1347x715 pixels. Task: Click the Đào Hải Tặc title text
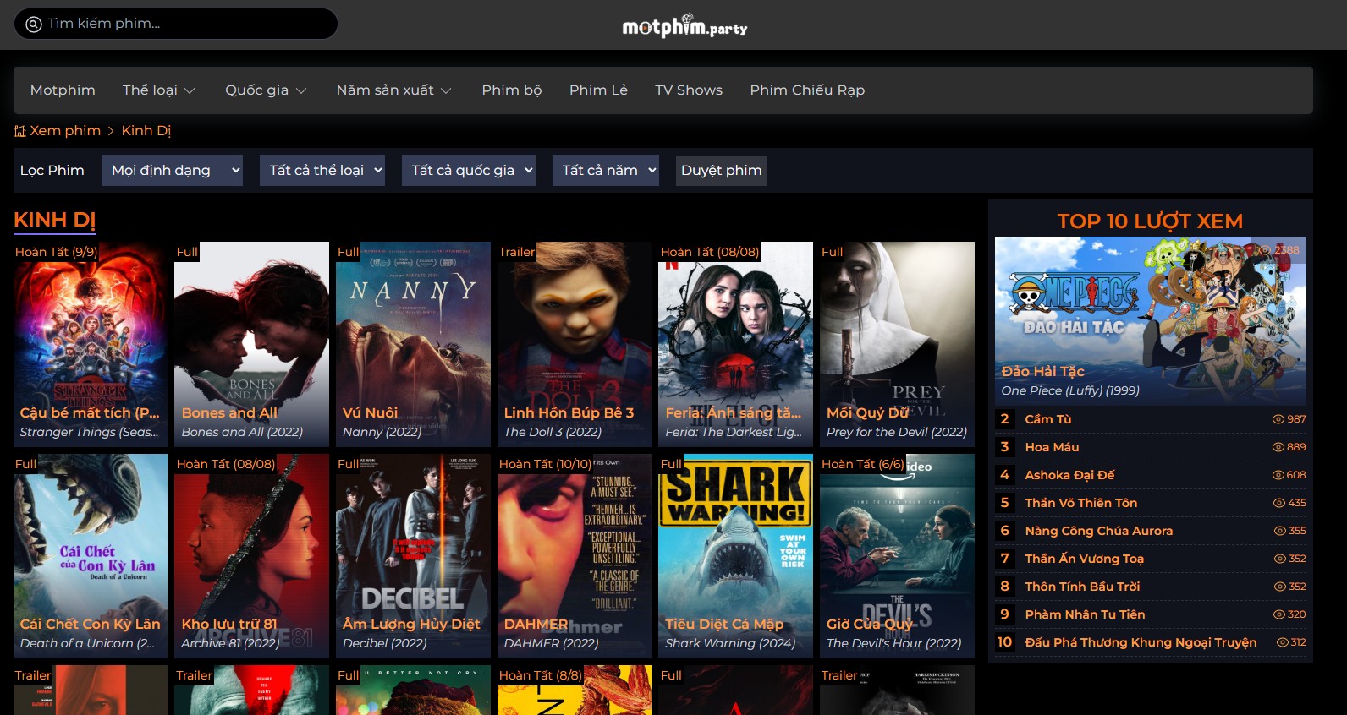(1042, 371)
